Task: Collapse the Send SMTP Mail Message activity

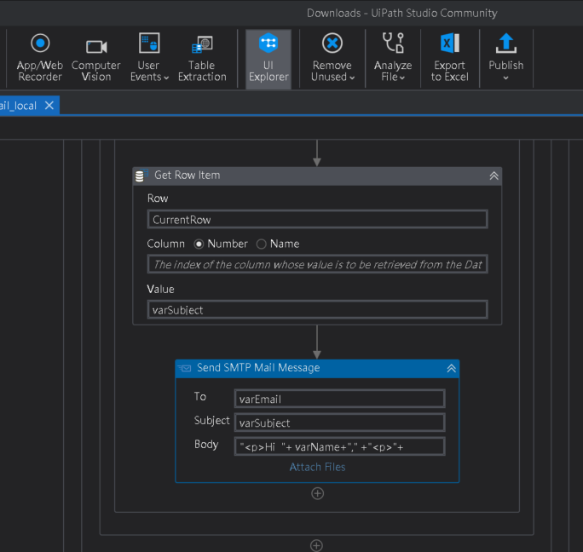Action: coord(451,368)
